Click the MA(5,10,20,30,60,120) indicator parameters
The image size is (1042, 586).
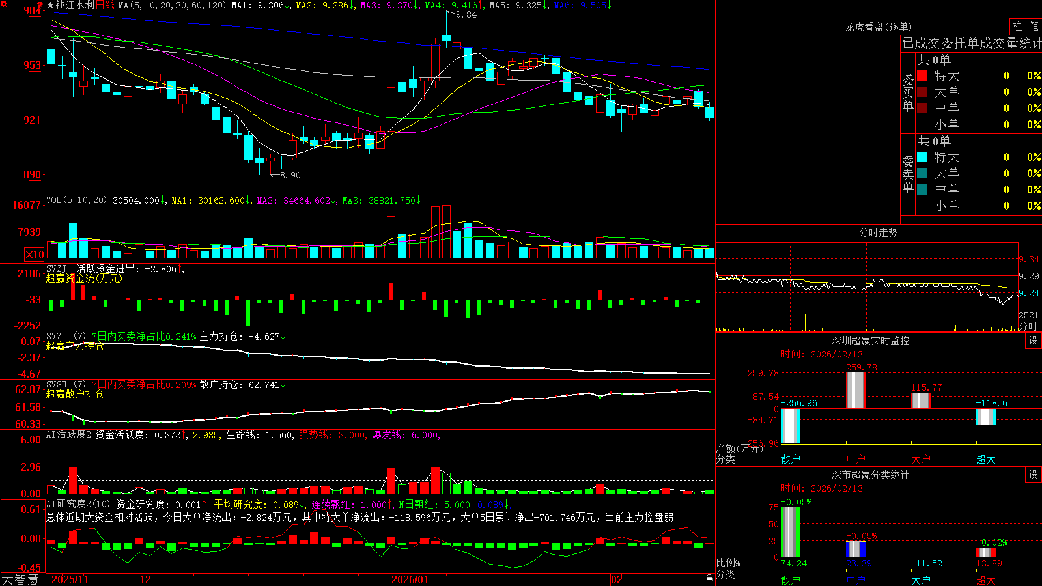tap(172, 5)
